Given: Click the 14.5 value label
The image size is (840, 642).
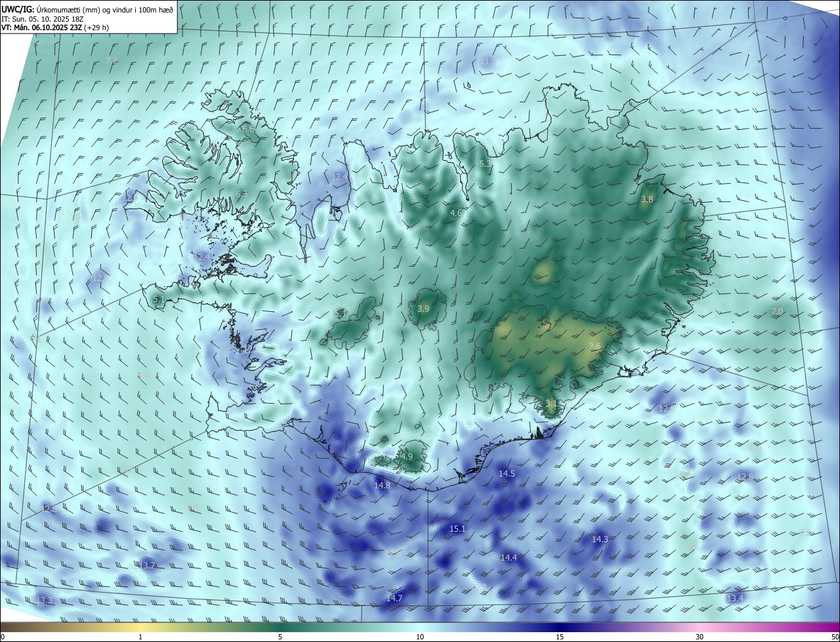Looking at the screenshot, I should (x=507, y=473).
